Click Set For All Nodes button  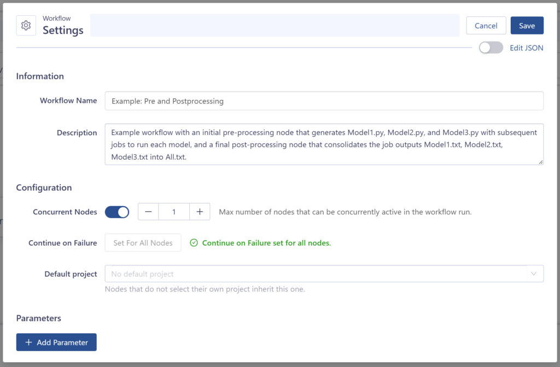(143, 243)
